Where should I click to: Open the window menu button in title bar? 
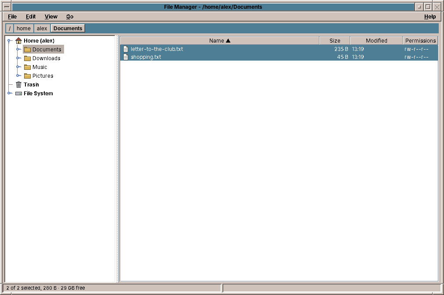7,7
